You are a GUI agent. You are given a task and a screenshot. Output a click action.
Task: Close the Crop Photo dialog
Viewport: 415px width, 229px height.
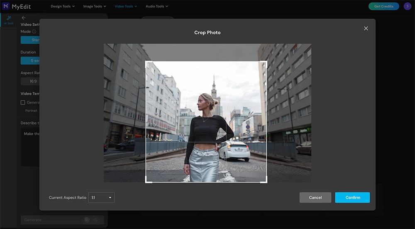coord(366,28)
